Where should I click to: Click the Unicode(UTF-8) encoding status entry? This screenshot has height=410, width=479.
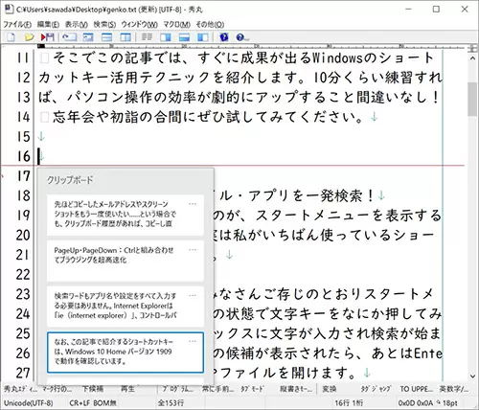coord(29,403)
